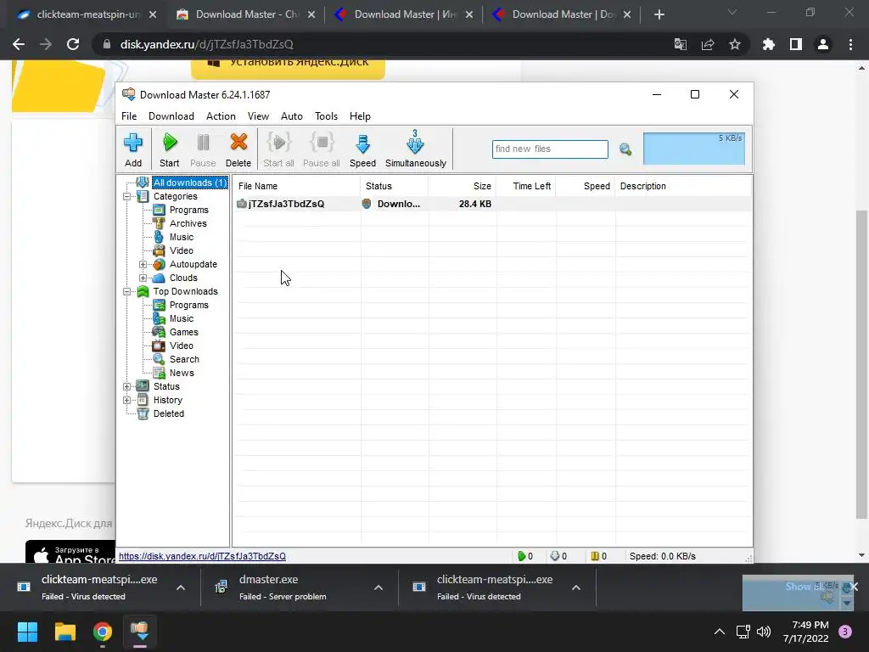Open File Explorer from the taskbar
Image resolution: width=869 pixels, height=652 pixels.
[x=64, y=632]
